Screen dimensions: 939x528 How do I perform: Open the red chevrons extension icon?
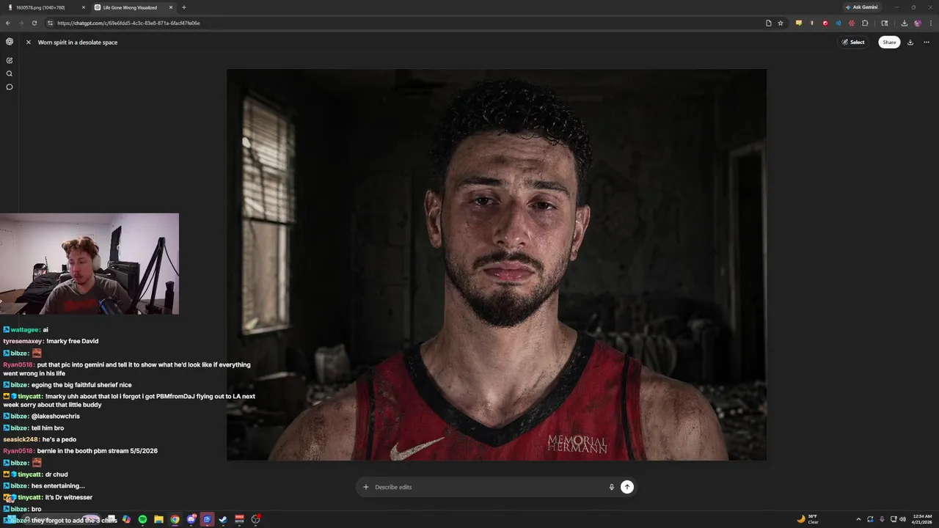(852, 23)
